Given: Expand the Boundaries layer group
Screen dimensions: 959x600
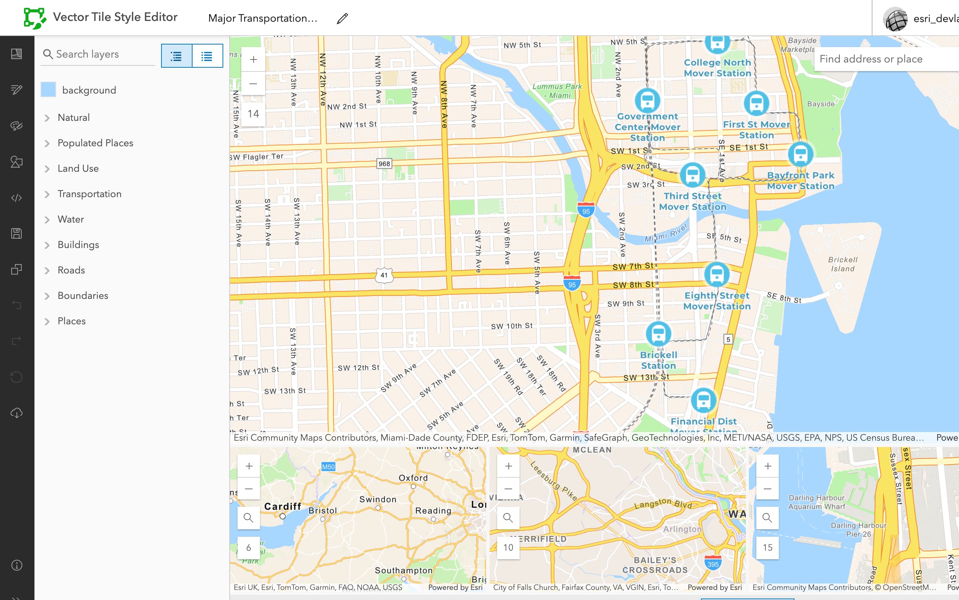Looking at the screenshot, I should (x=47, y=296).
